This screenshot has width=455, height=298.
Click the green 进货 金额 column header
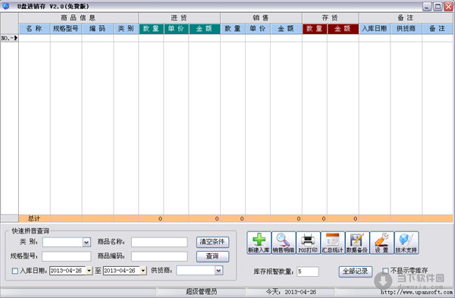204,29
